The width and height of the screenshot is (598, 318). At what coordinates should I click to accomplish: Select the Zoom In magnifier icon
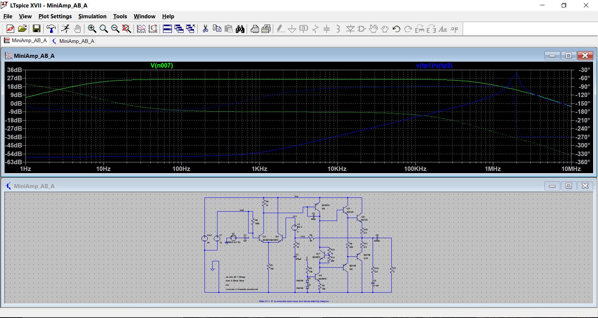click(x=92, y=29)
